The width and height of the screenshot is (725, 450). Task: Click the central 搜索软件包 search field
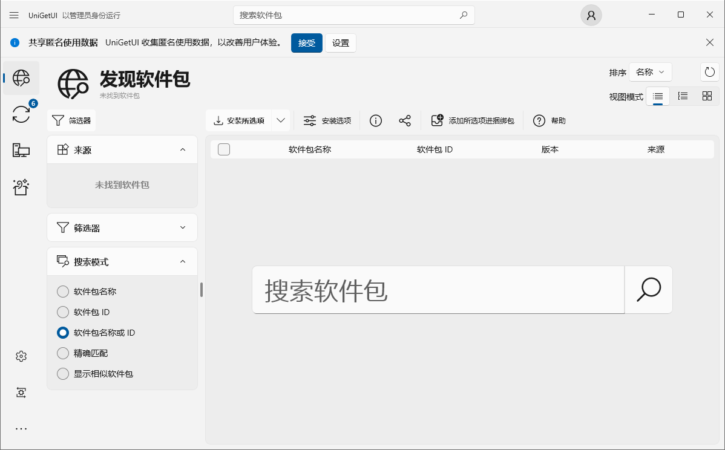click(438, 290)
